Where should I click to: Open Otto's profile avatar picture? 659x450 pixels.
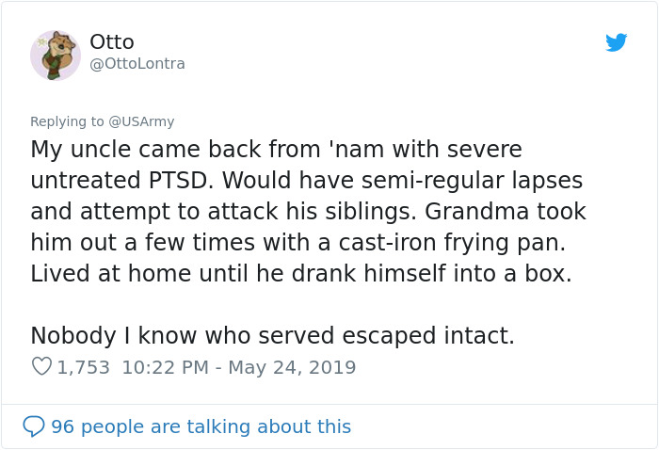[x=56, y=55]
